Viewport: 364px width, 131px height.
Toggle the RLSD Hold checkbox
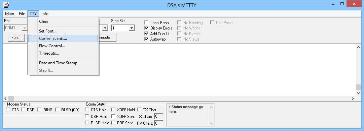87,123
